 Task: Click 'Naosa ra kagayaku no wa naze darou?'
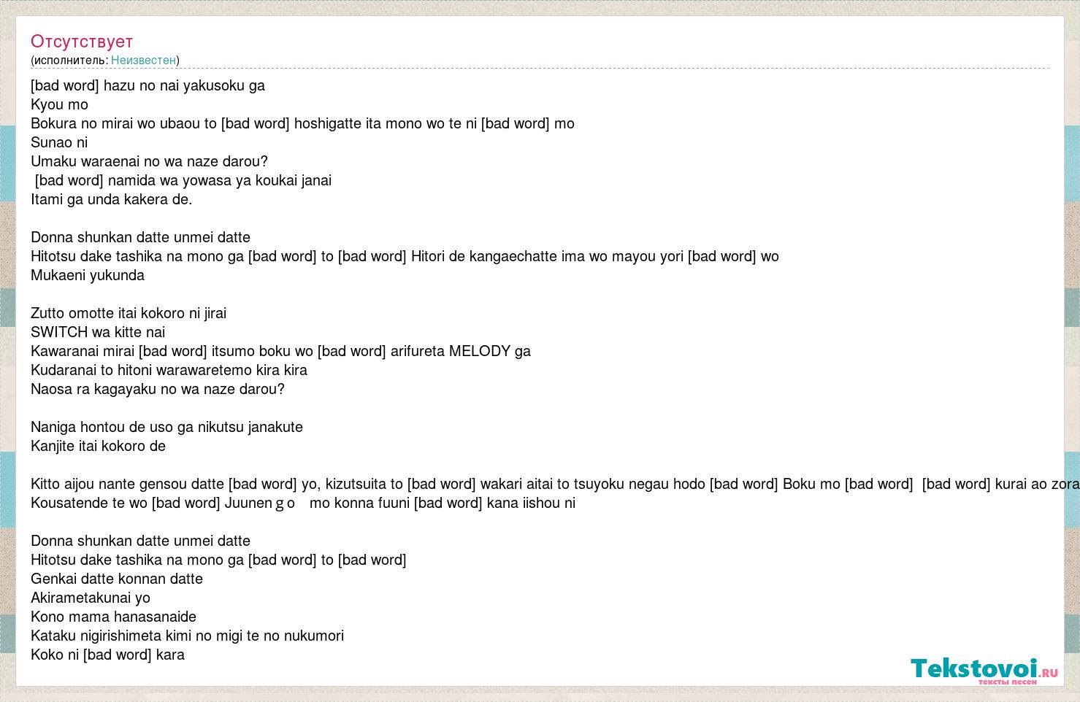click(x=158, y=389)
